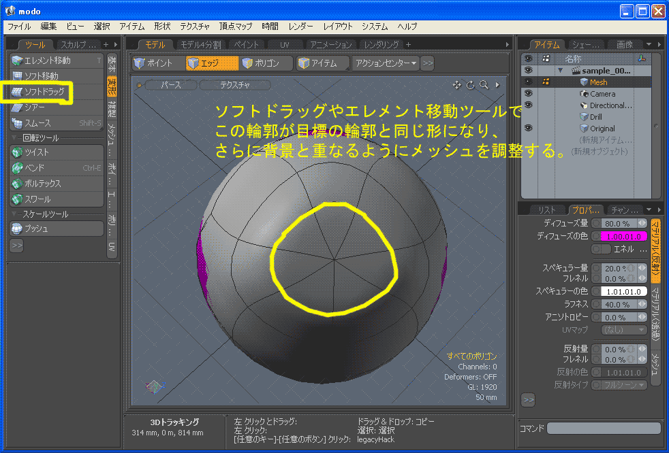Open the 反射タイプ dropdown
This screenshot has width=669, height=453.
[624, 385]
